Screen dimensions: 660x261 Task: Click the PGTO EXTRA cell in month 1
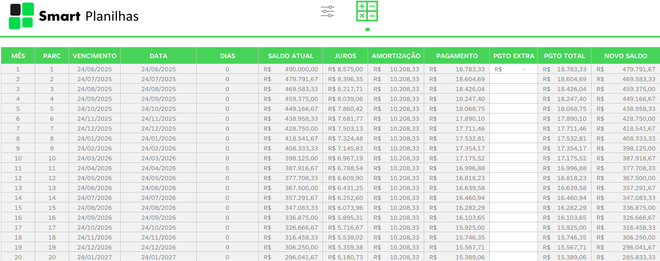click(513, 69)
